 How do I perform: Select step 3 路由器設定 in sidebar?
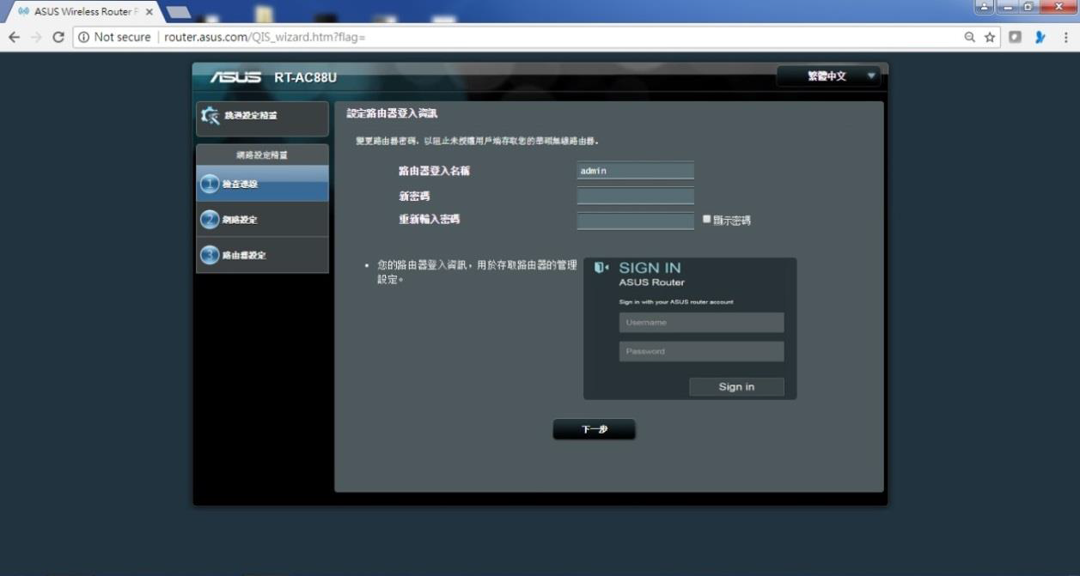[x=262, y=255]
